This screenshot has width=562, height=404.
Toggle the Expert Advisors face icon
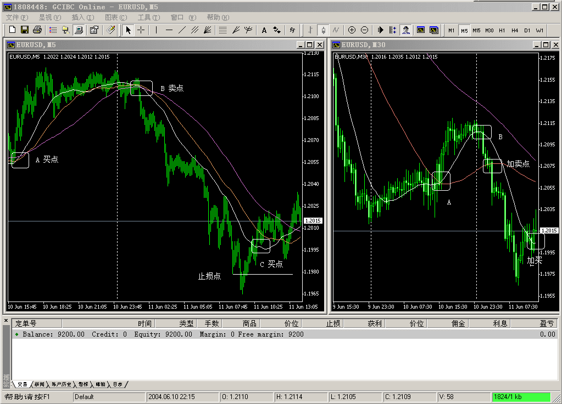pos(406,30)
